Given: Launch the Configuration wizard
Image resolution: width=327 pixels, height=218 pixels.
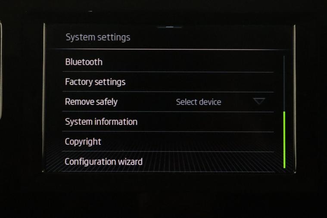Looking at the screenshot, I should pos(168,162).
